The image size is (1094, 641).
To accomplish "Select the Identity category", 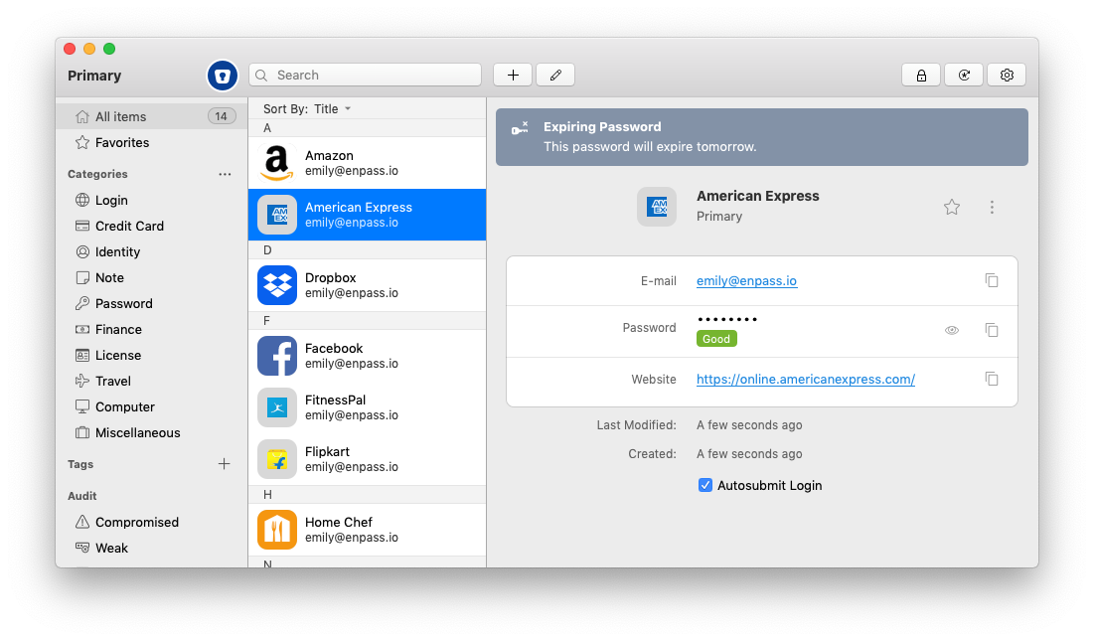I will (x=151, y=251).
